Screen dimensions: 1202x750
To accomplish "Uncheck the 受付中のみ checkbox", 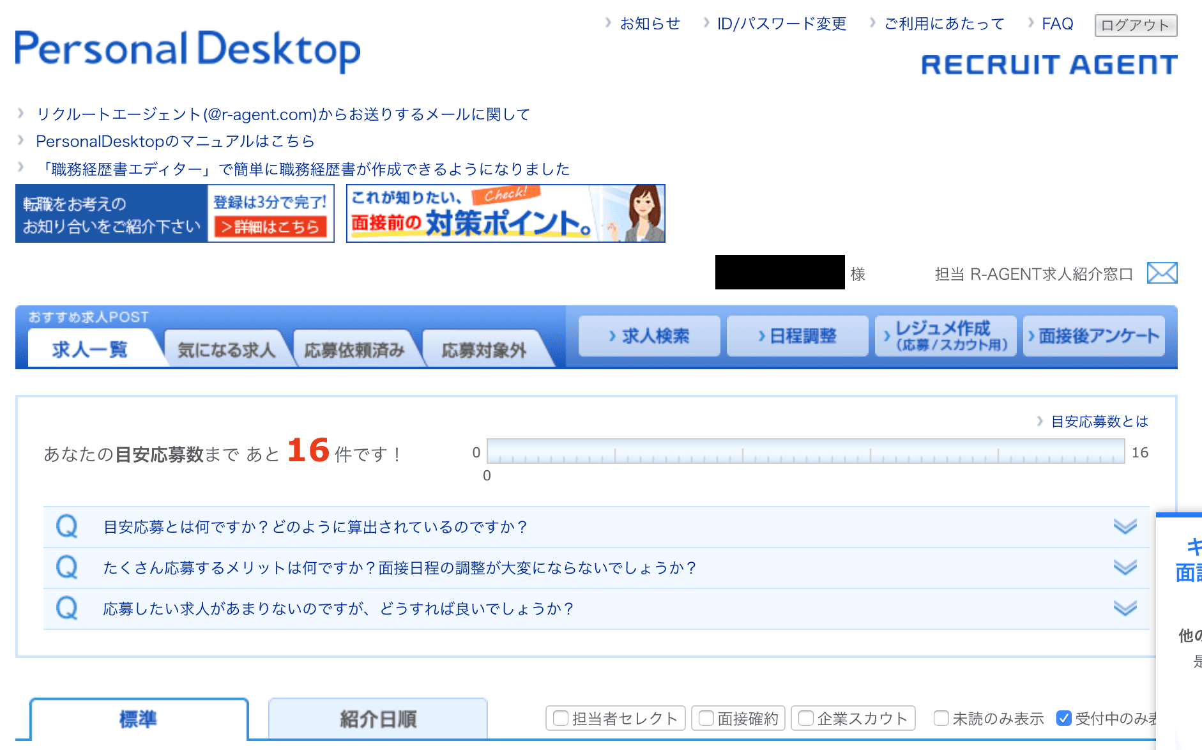I will tap(1063, 718).
